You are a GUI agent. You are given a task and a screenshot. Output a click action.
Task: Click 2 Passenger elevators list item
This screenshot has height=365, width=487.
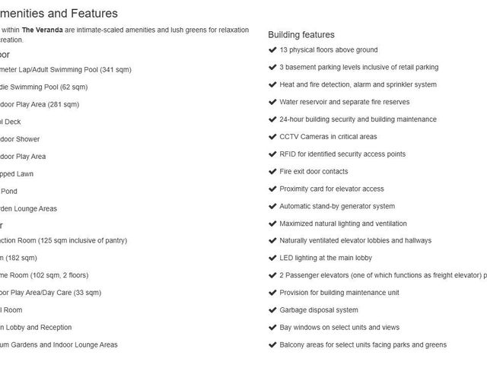click(383, 275)
